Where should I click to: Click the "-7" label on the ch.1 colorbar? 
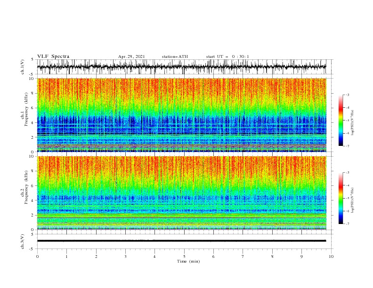click(x=348, y=146)
